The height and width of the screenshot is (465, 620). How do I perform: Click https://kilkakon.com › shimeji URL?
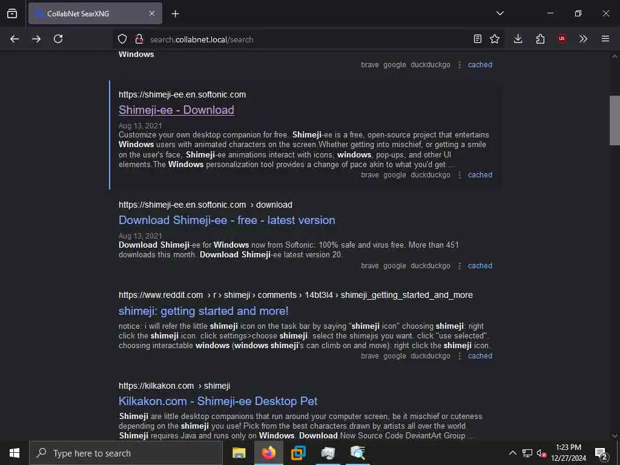[x=174, y=386]
